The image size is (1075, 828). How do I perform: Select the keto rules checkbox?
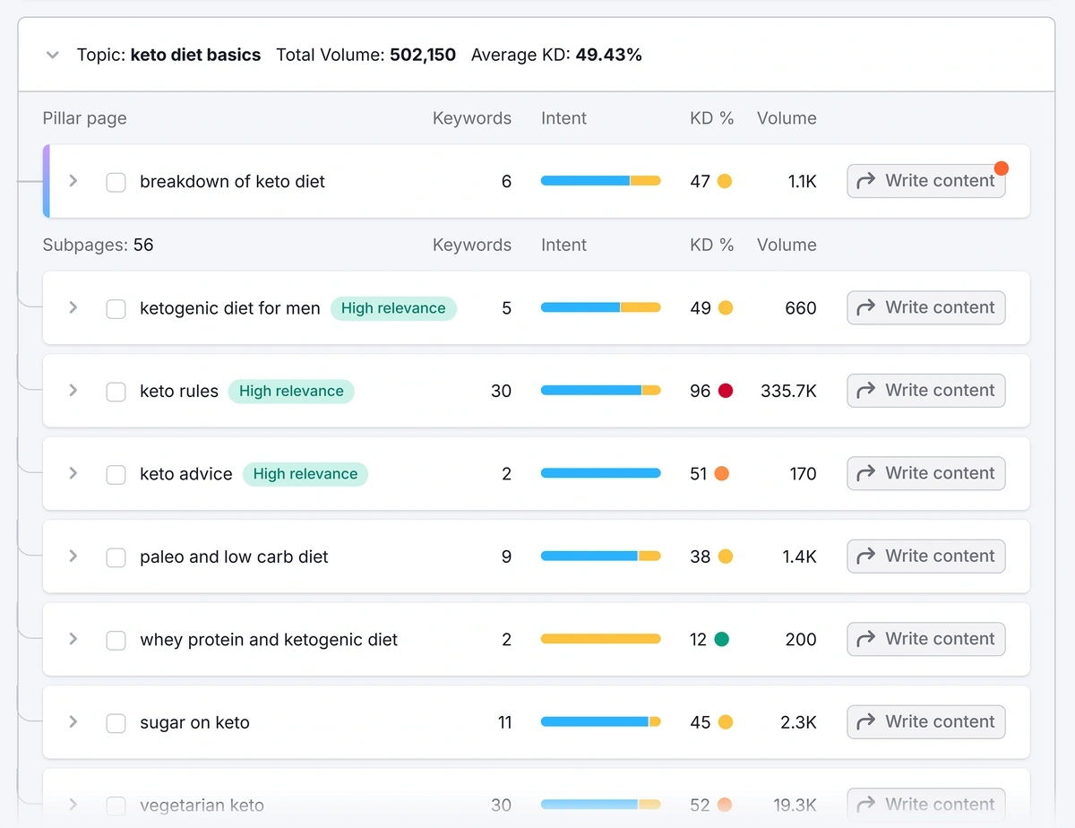116,390
